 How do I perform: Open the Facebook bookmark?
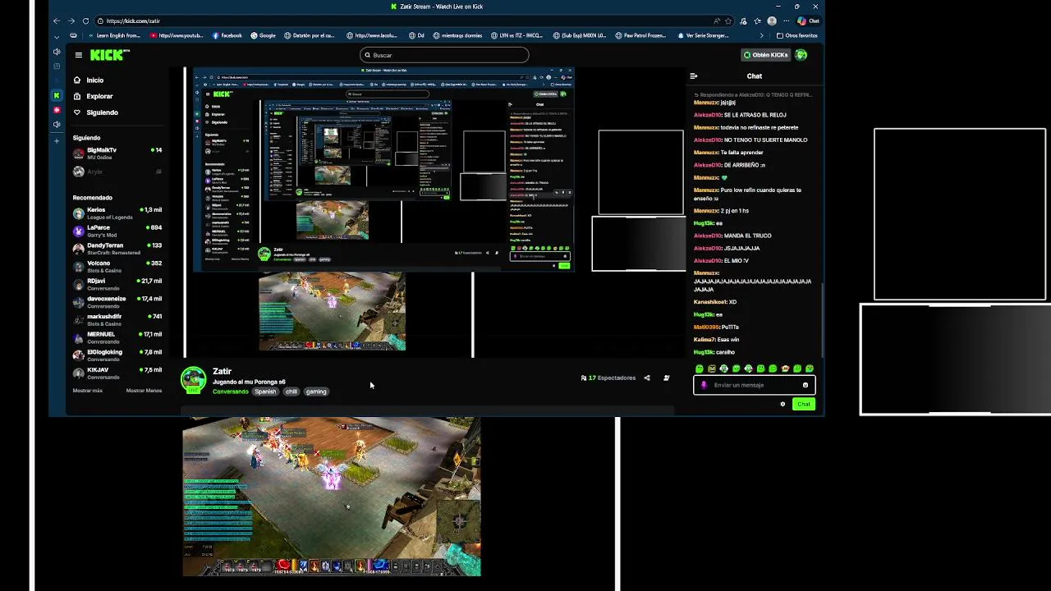pyautogui.click(x=227, y=35)
